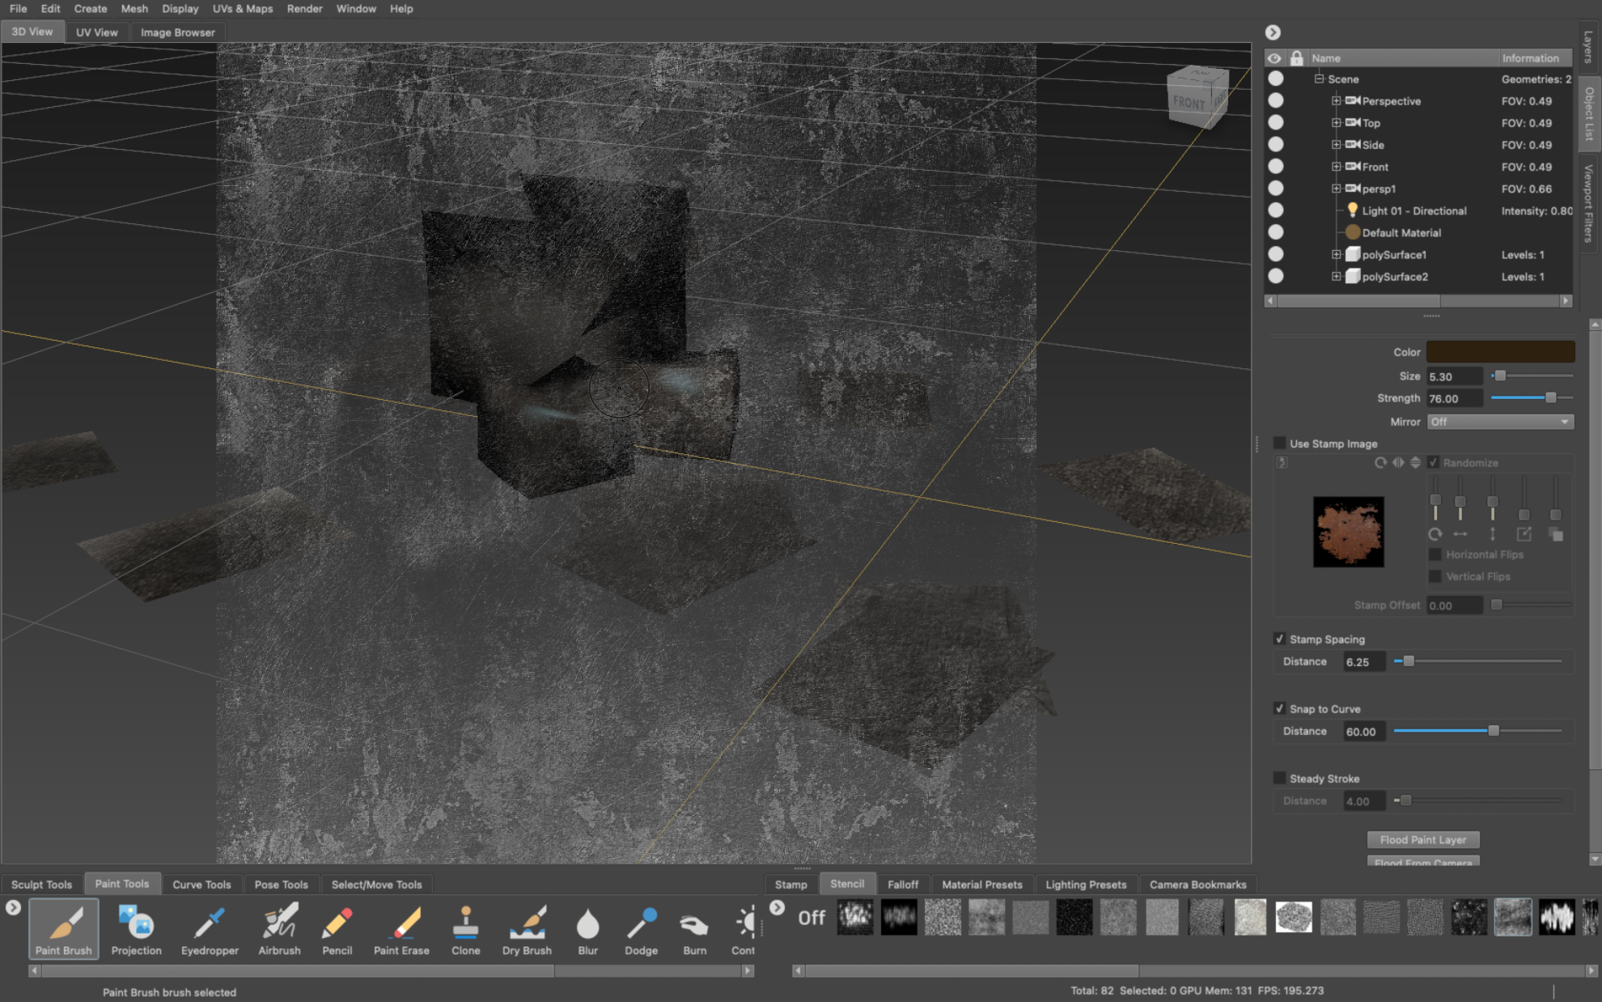Viewport: 1602px width, 1002px height.
Task: Switch to the Falloff tab
Action: tap(903, 885)
